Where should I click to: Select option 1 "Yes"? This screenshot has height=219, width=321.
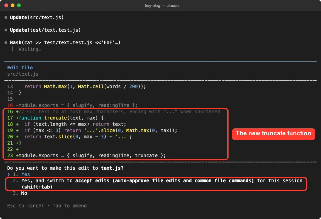[x=21, y=174]
